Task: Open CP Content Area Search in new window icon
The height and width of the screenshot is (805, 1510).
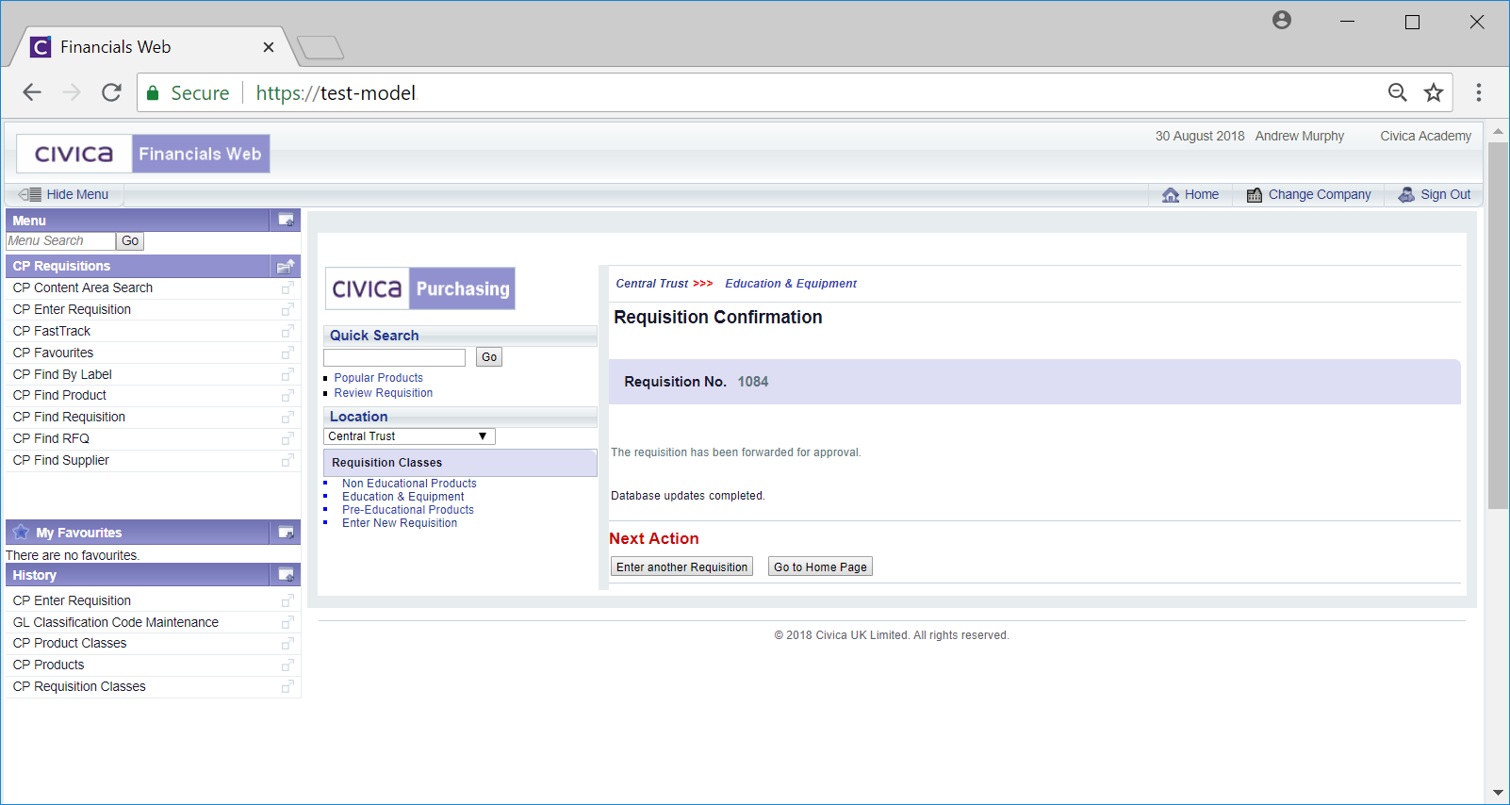Action: [287, 287]
